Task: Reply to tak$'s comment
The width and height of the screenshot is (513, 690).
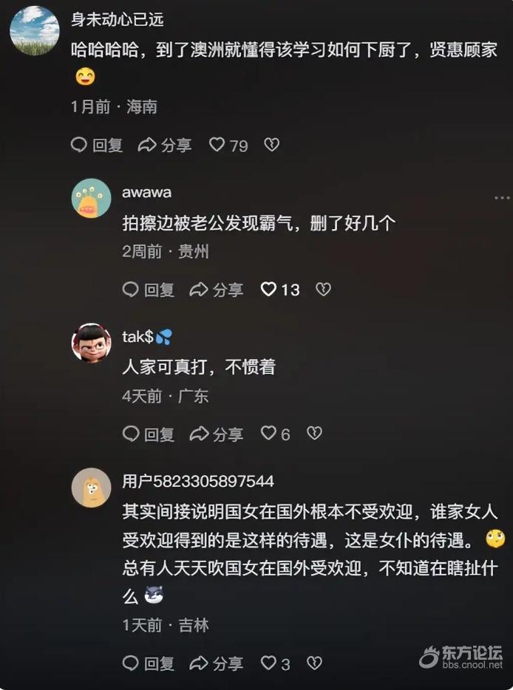Action: tap(149, 434)
